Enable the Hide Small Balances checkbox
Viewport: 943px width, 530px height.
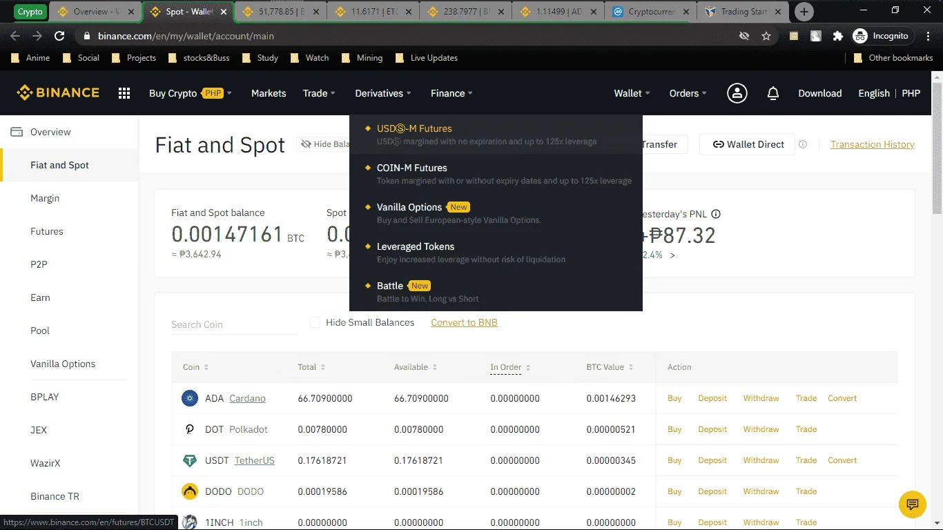315,322
